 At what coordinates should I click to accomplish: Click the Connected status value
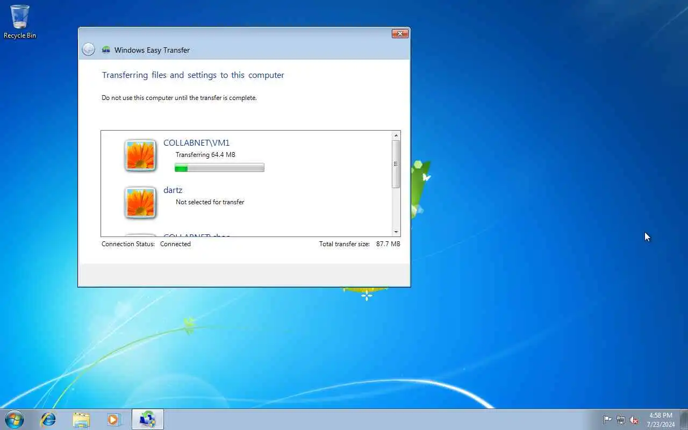coord(175,244)
